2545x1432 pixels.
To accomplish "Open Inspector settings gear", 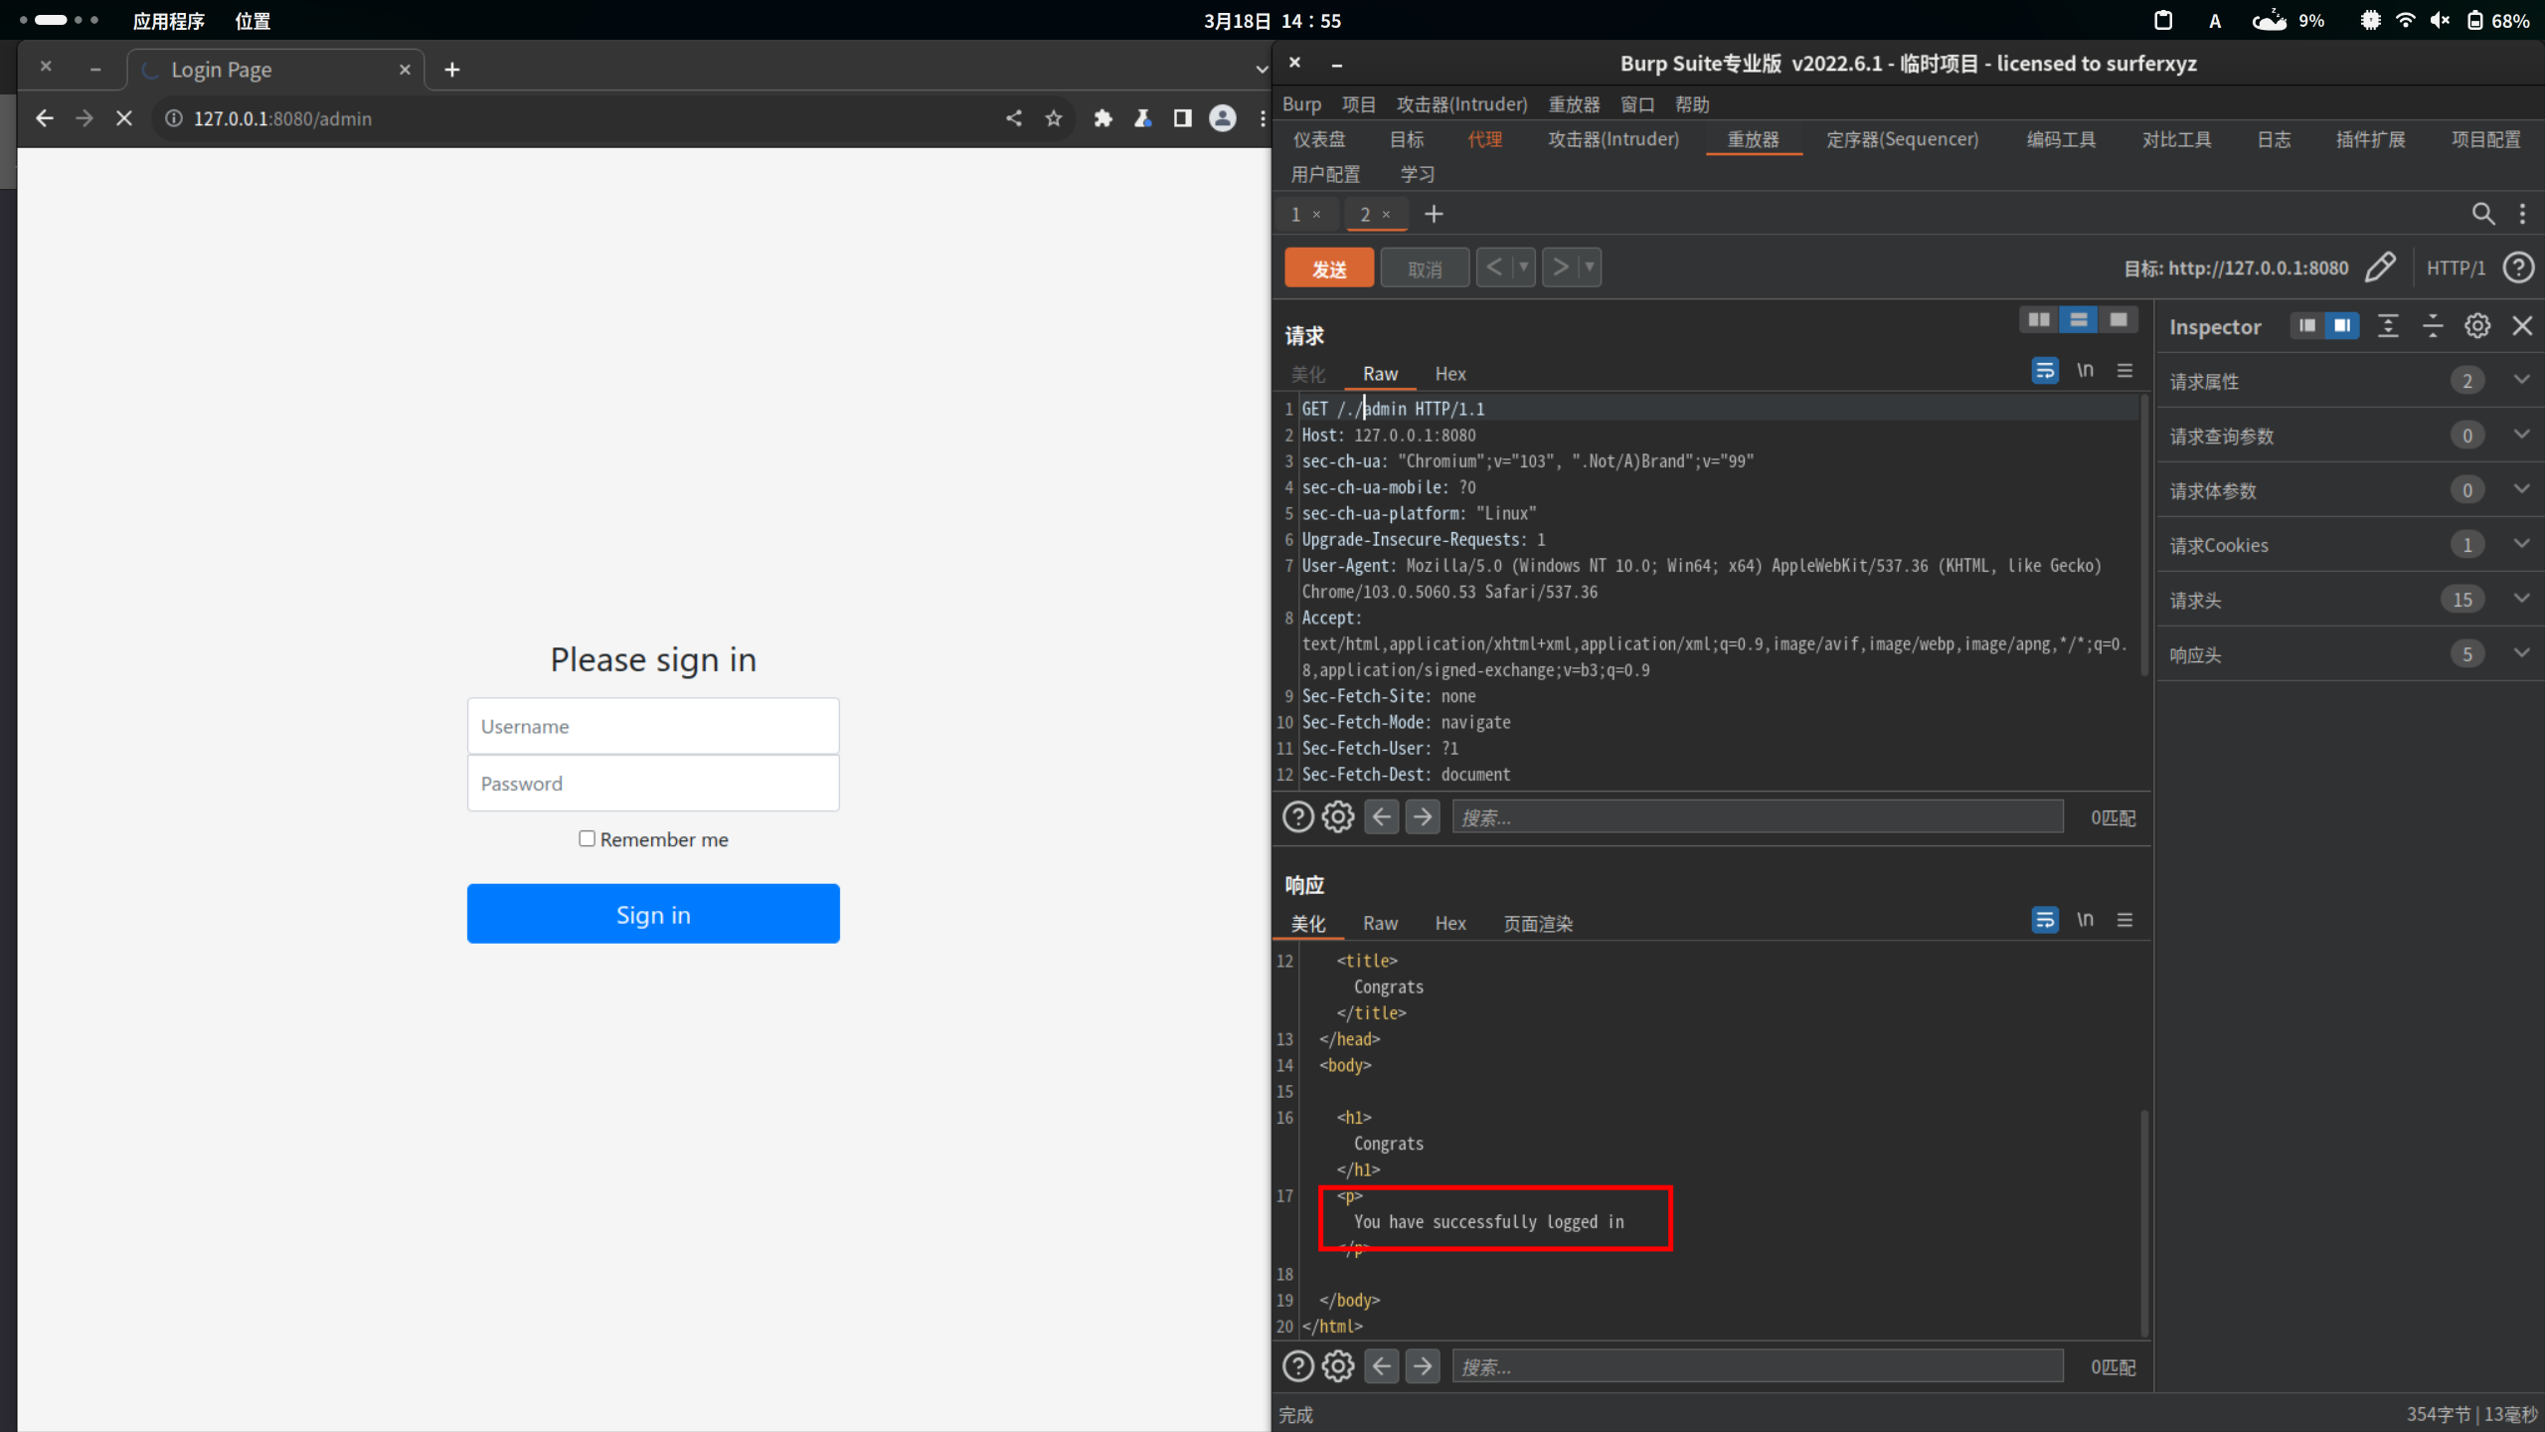I will tap(2477, 325).
